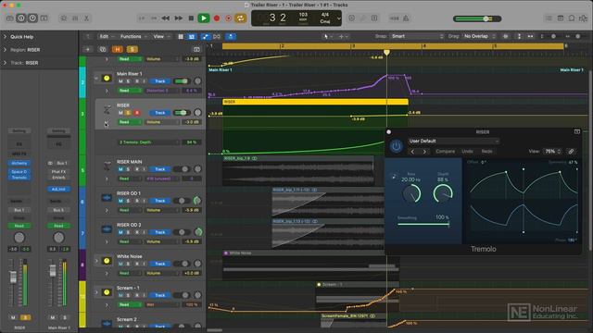Image resolution: width=593 pixels, height=333 pixels.
Task: Toggle the Flex show/hide button
Action: 217,37
